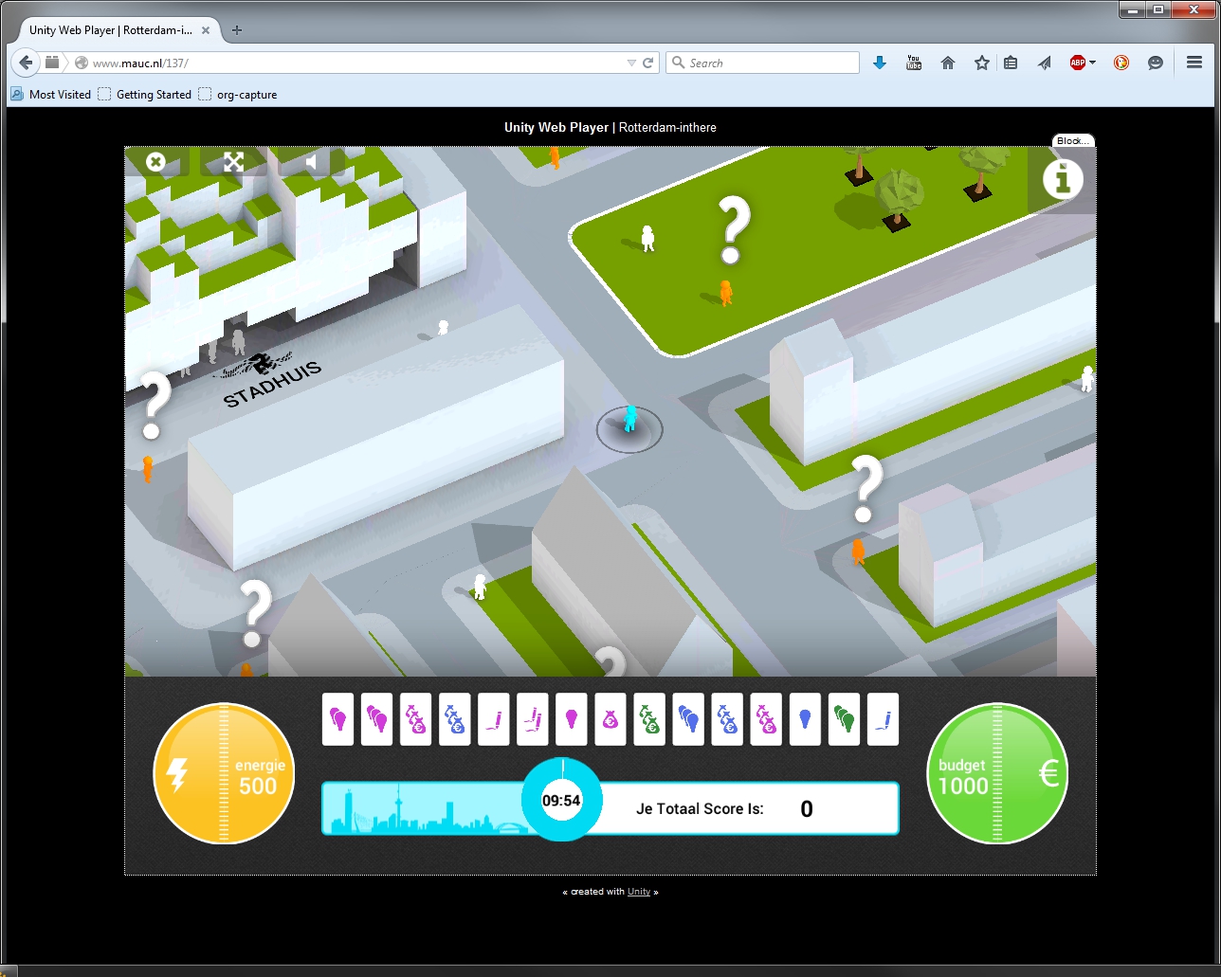1221x977 pixels.
Task: Click the green budget 1000 gauge
Action: 996,773
